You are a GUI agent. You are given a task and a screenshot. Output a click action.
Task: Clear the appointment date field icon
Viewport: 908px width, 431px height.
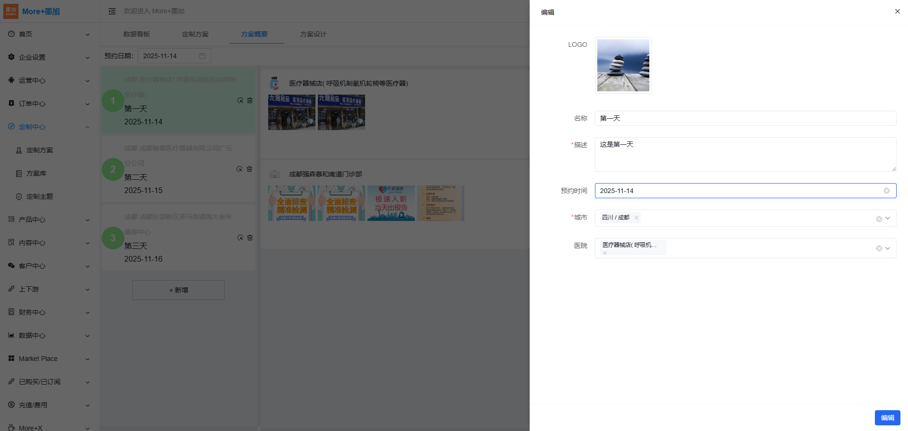pos(886,191)
